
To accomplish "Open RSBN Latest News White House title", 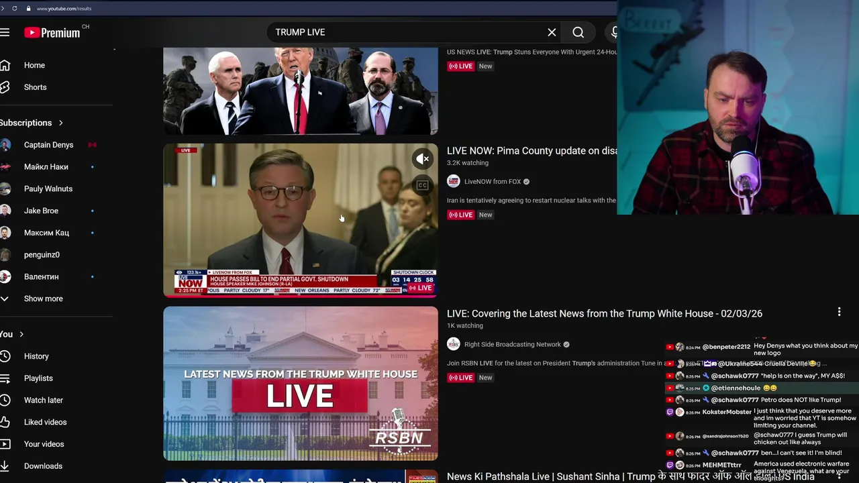I will pos(605,313).
